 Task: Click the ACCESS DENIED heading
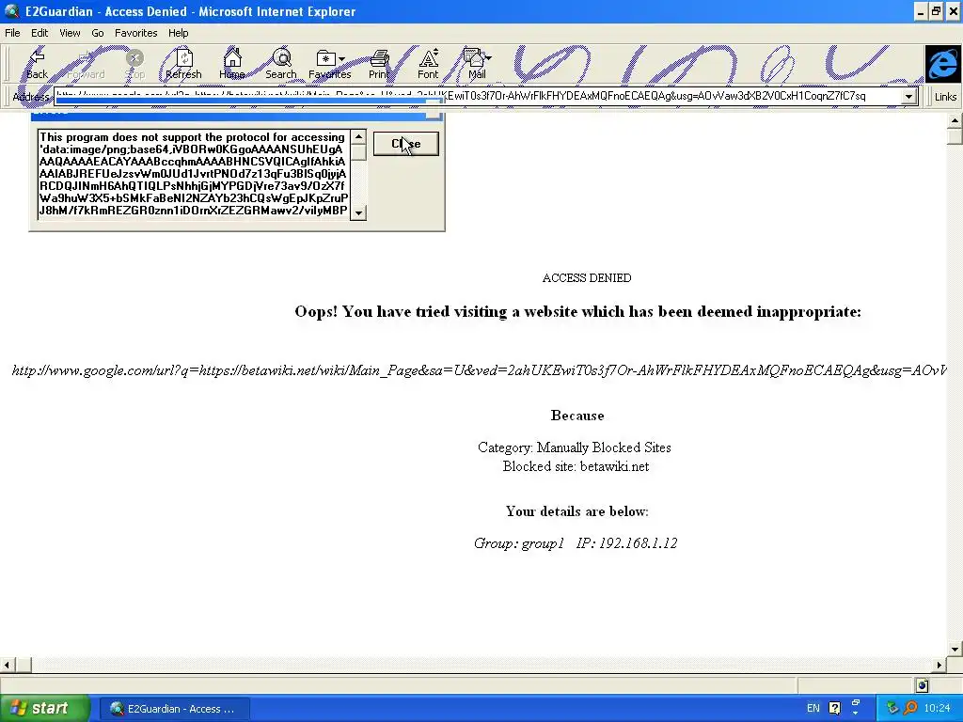coord(587,278)
